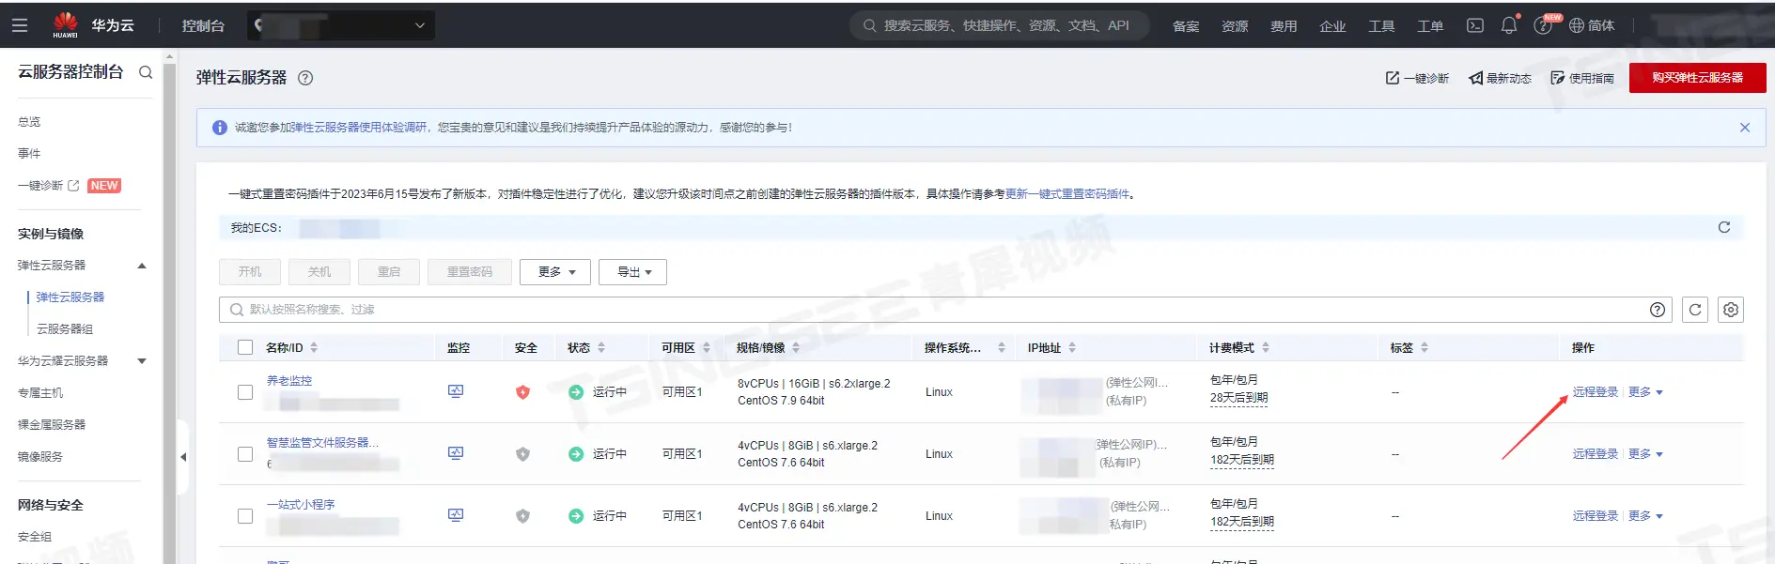Sort by 名称/ID column arrows
The width and height of the screenshot is (1775, 564).
(x=314, y=347)
